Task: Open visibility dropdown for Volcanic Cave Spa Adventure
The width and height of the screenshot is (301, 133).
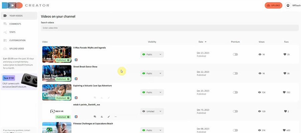Action: (152, 92)
